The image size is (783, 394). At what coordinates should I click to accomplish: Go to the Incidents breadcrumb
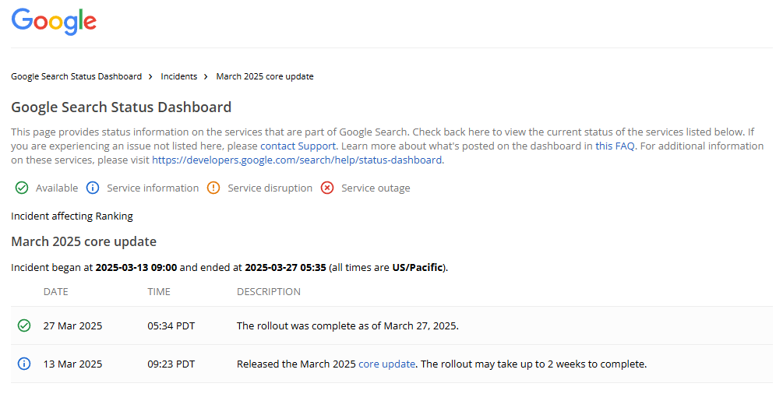[178, 76]
